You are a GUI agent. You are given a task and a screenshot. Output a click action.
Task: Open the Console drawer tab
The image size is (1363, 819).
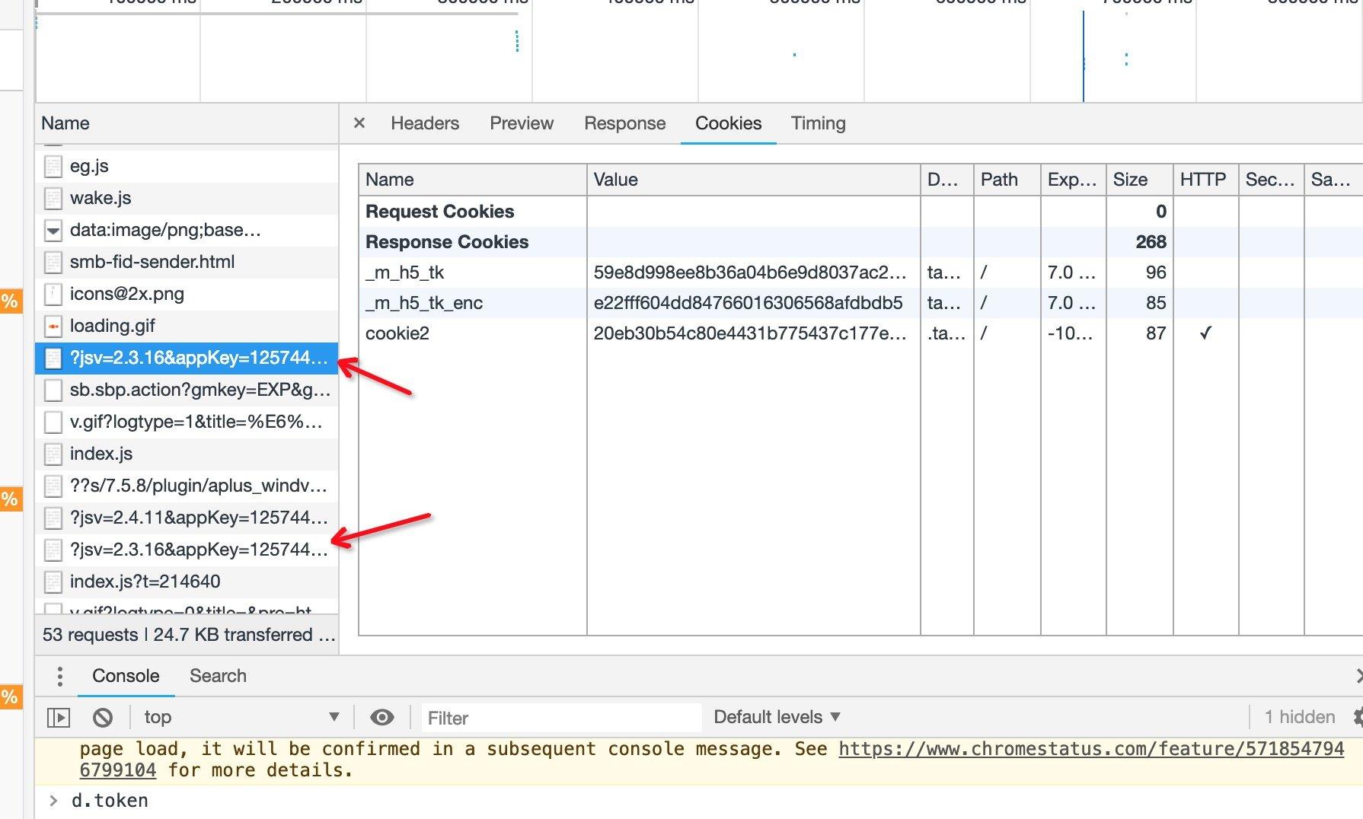126,676
